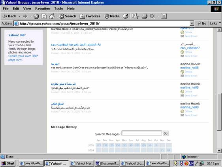Click the network computers tray icon
The image size is (222, 167).
pos(201,163)
